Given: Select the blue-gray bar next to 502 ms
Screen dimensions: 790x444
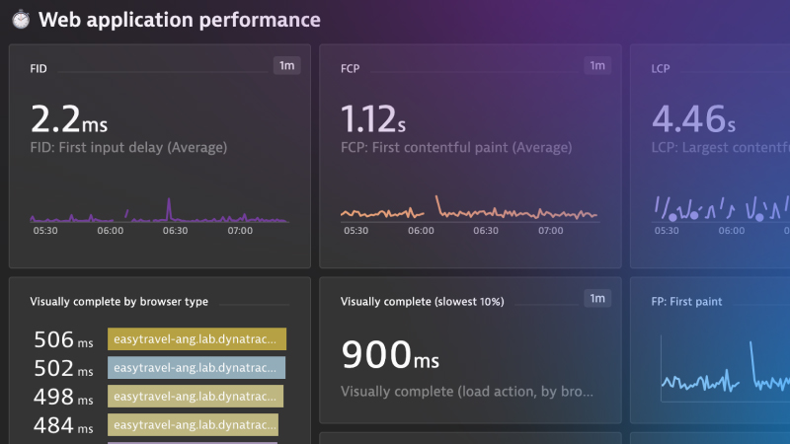Looking at the screenshot, I should (x=196, y=368).
